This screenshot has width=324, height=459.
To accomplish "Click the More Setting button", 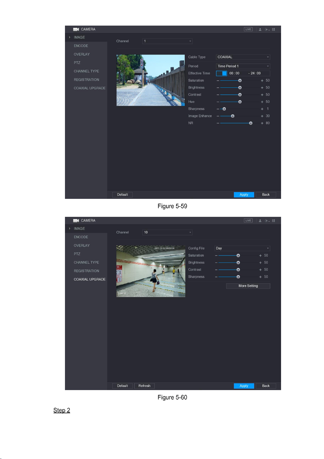I will pos(248,286).
